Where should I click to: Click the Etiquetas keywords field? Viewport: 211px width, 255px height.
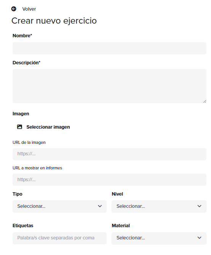pos(59,238)
